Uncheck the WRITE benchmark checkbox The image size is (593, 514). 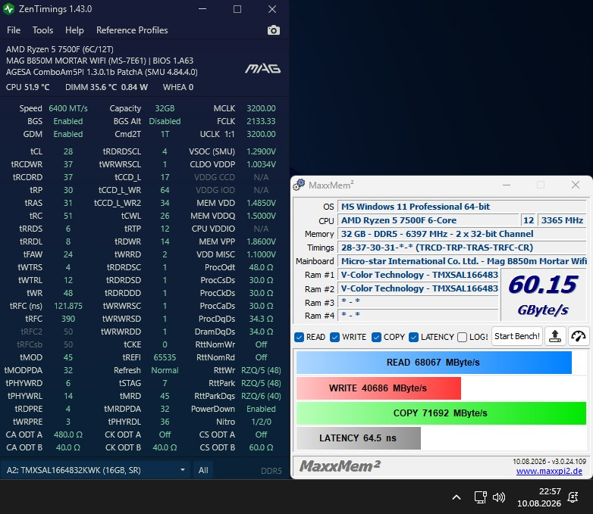(334, 337)
